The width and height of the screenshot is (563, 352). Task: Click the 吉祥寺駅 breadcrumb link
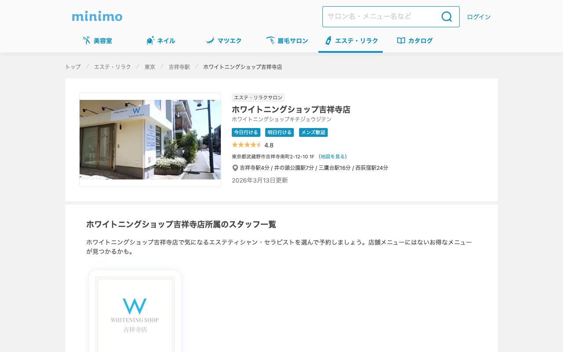coord(179,66)
